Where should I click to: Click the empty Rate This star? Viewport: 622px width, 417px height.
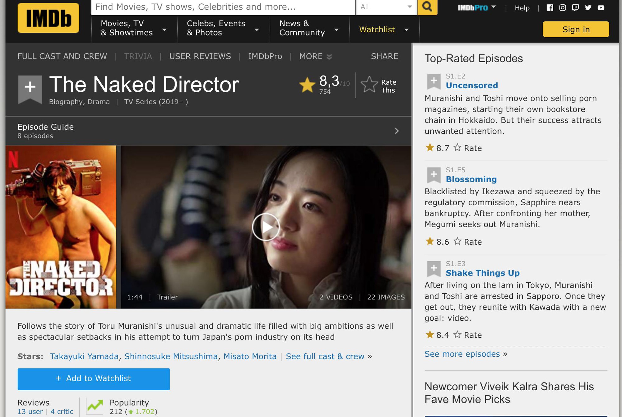tap(369, 85)
